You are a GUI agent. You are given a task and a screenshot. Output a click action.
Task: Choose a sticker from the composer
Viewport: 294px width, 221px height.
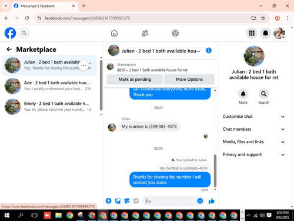click(127, 201)
